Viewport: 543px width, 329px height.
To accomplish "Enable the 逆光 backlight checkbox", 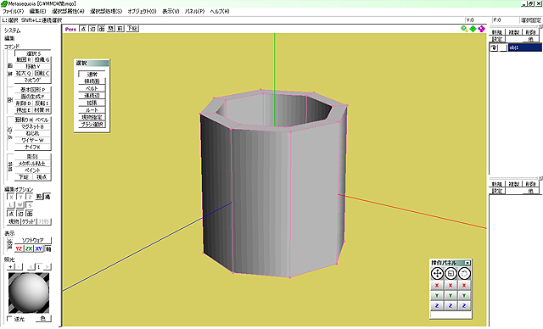I will (10, 318).
